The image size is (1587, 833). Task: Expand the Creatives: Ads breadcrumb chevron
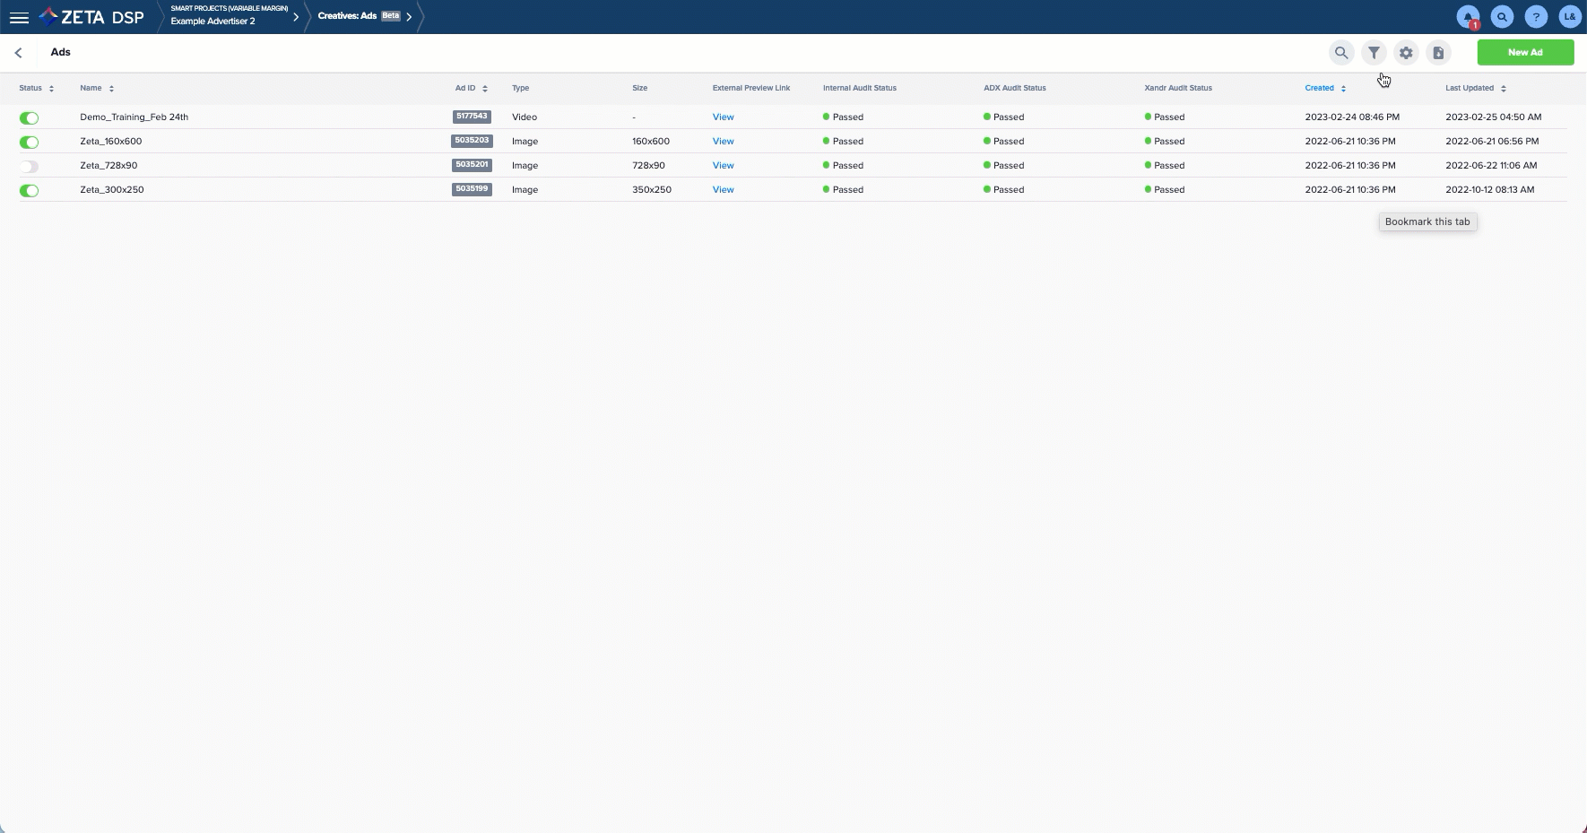coord(409,16)
